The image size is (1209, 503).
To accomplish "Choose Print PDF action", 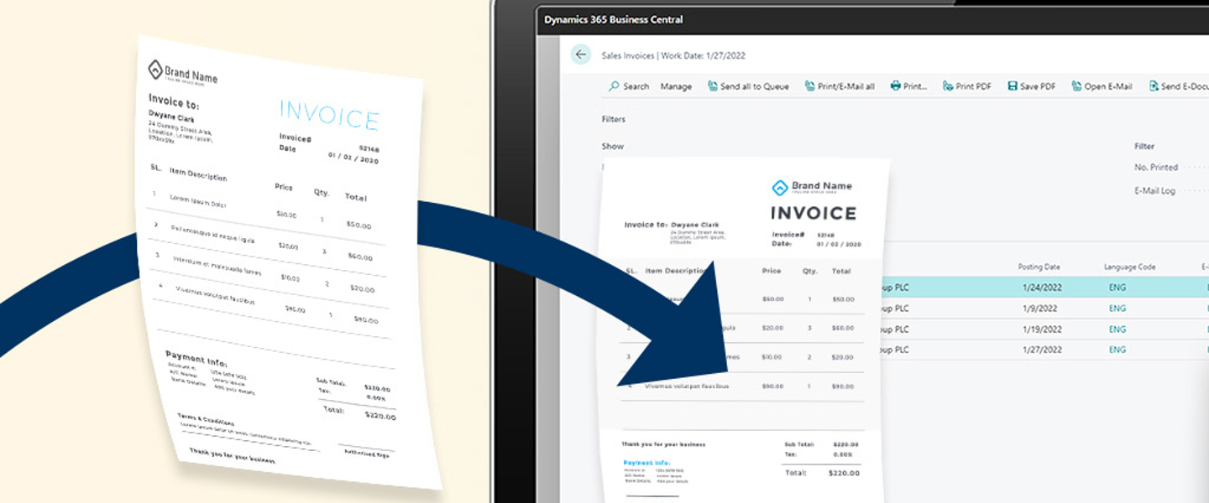I will pyautogui.click(x=967, y=86).
